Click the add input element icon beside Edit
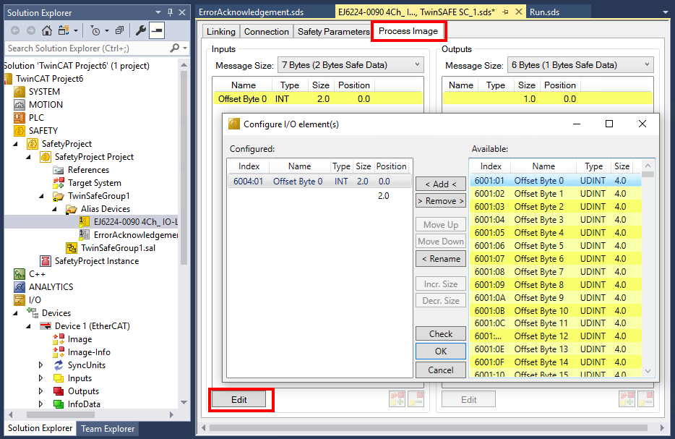Viewport: 675px width, 439px height. [397, 399]
